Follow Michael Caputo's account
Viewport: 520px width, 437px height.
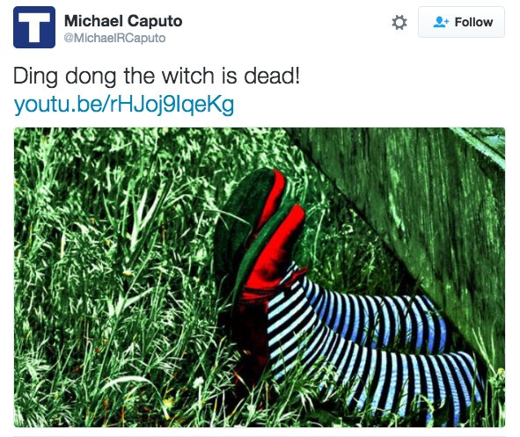tap(461, 22)
